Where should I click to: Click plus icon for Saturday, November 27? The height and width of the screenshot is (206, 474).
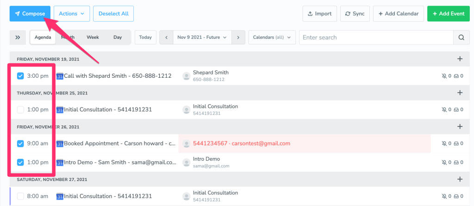460,179
